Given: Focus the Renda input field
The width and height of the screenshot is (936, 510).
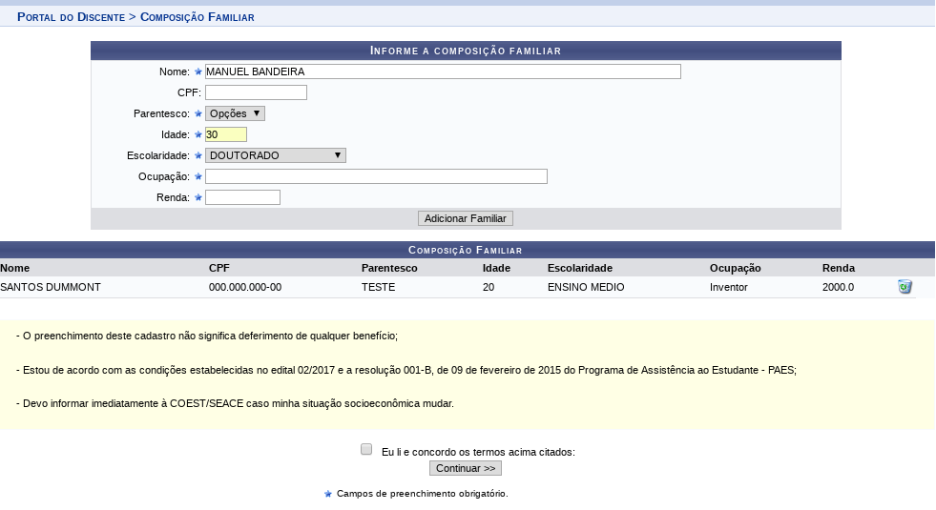Looking at the screenshot, I should (242, 197).
